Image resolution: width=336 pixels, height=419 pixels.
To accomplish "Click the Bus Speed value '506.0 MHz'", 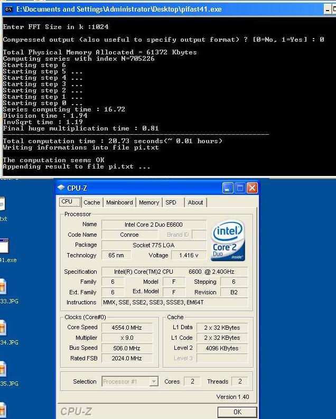I will (x=127, y=348).
